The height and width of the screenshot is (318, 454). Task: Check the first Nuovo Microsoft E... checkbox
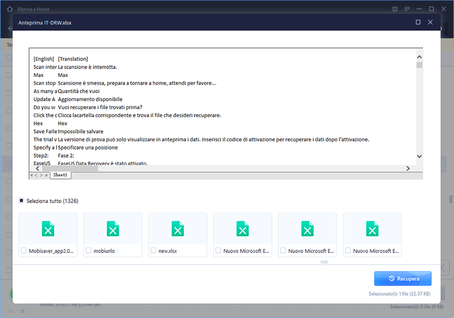click(x=218, y=250)
